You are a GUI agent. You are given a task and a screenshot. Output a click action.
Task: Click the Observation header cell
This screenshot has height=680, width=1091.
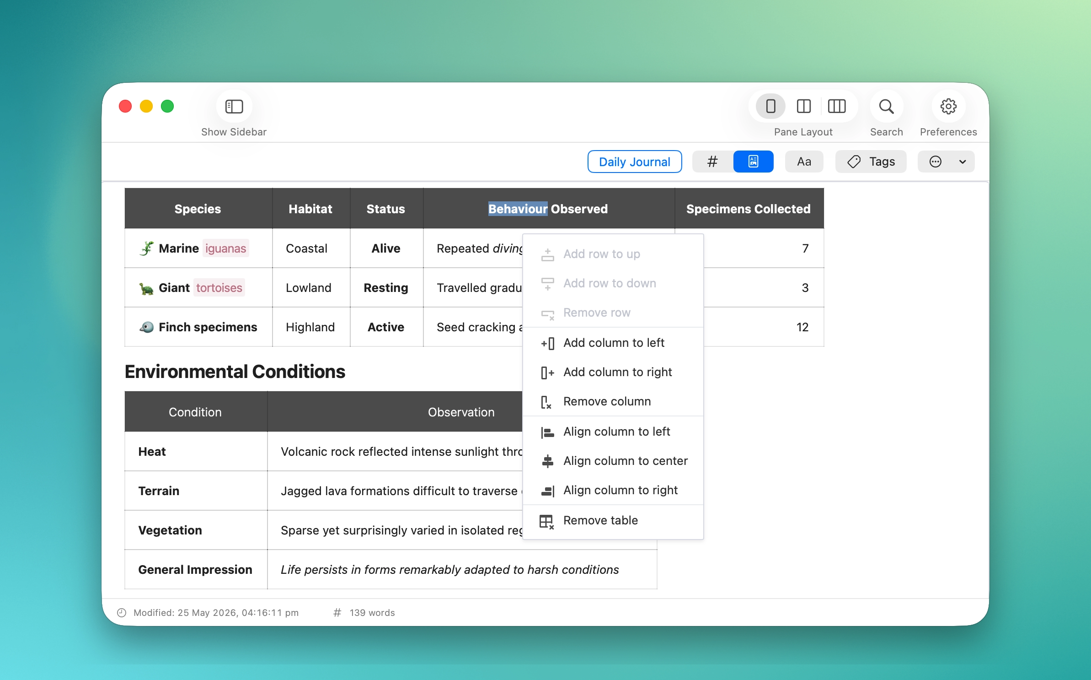(461, 412)
